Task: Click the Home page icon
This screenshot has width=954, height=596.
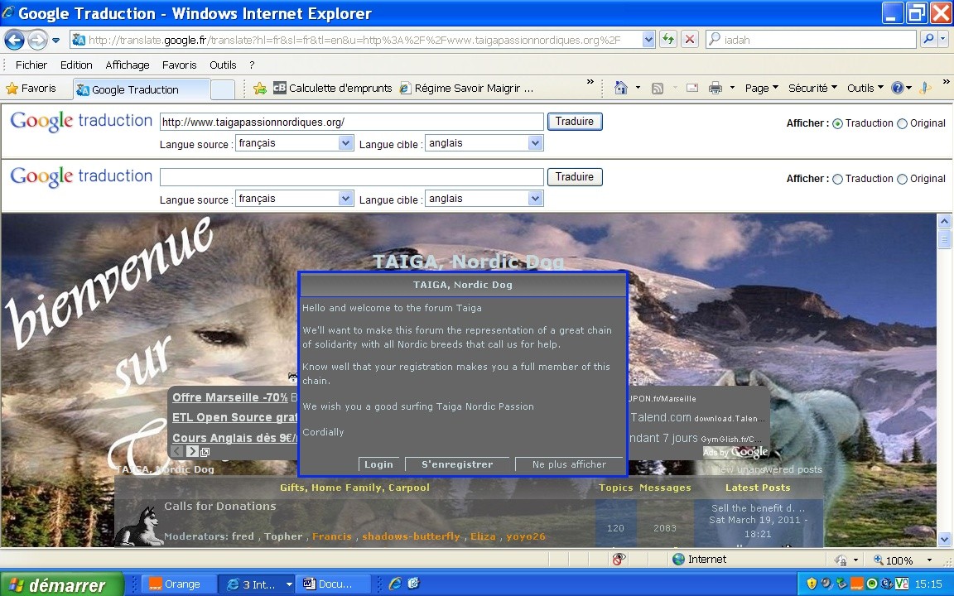Action: [620, 89]
